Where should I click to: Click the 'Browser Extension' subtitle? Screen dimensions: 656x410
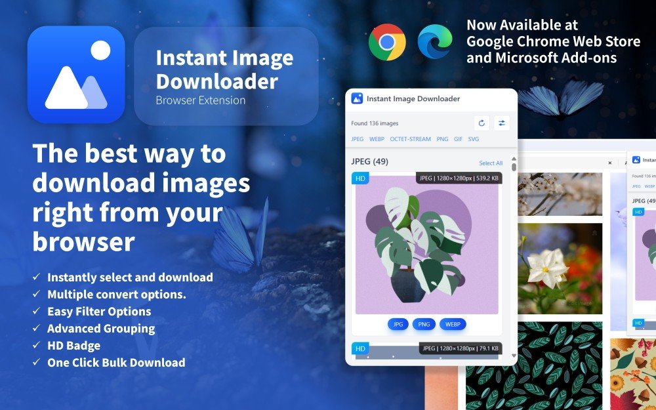(200, 100)
